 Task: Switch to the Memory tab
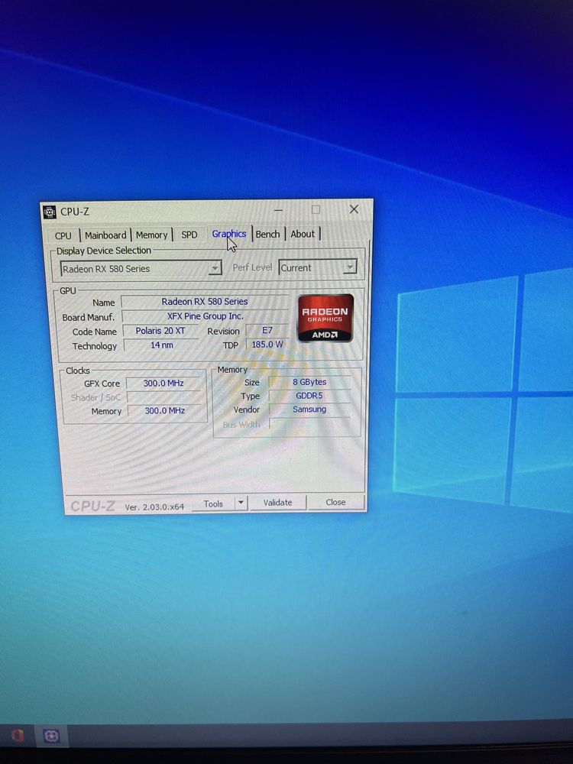151,235
